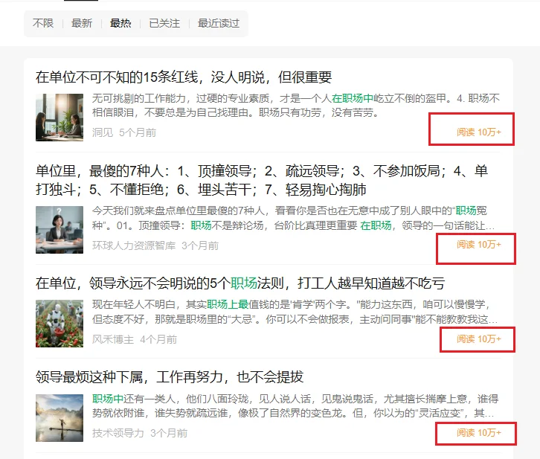This screenshot has height=459, width=540.
Task: Open the 已关注 filter tab
Action: point(164,23)
